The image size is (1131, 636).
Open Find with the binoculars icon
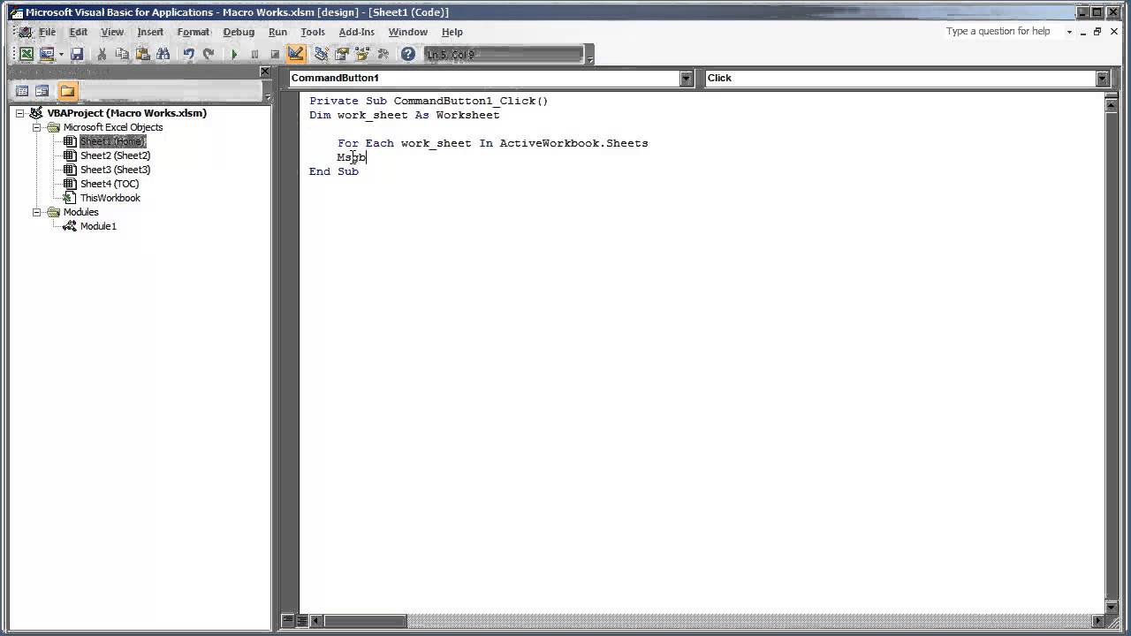pyautogui.click(x=163, y=55)
